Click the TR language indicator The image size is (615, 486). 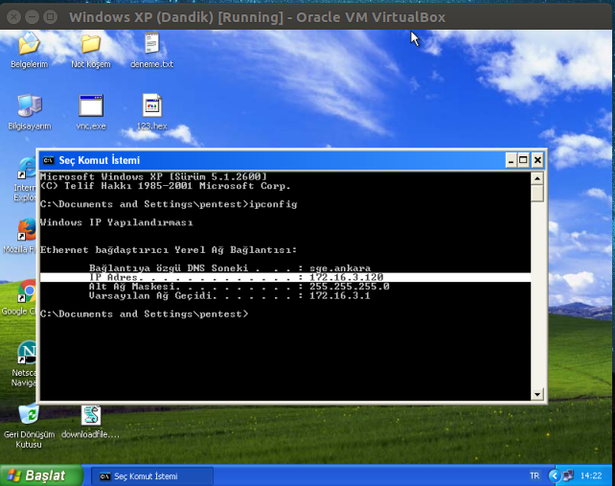pyautogui.click(x=535, y=475)
